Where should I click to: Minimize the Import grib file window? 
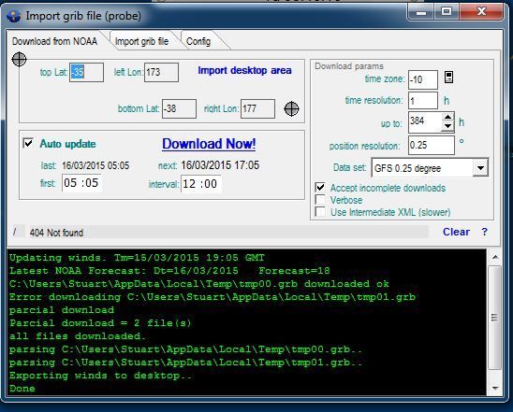pos(421,12)
